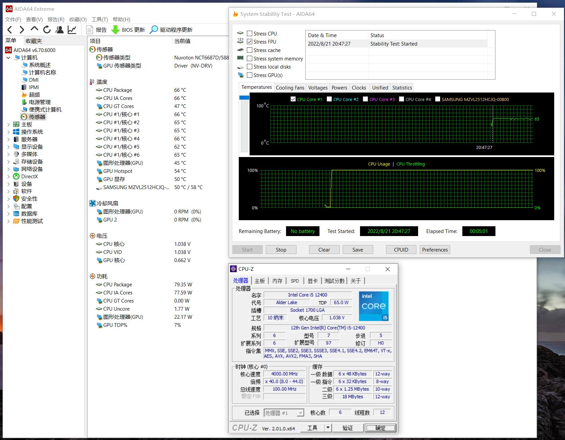Enable CPU Core #2 graph checkbox

[x=329, y=99]
